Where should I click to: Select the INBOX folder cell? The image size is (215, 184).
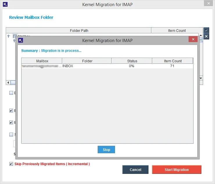tap(87, 66)
